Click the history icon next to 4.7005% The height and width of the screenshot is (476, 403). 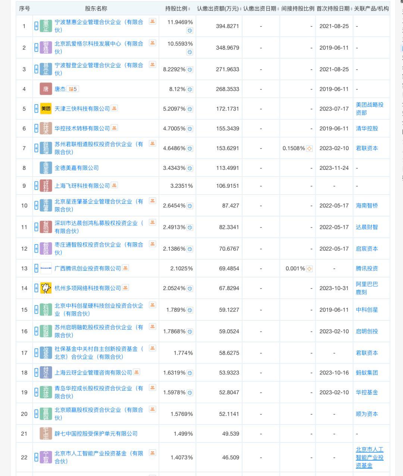(x=190, y=129)
